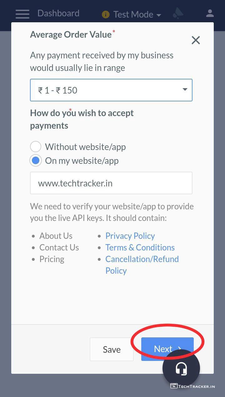Open the hamburger navigation menu

click(22, 14)
